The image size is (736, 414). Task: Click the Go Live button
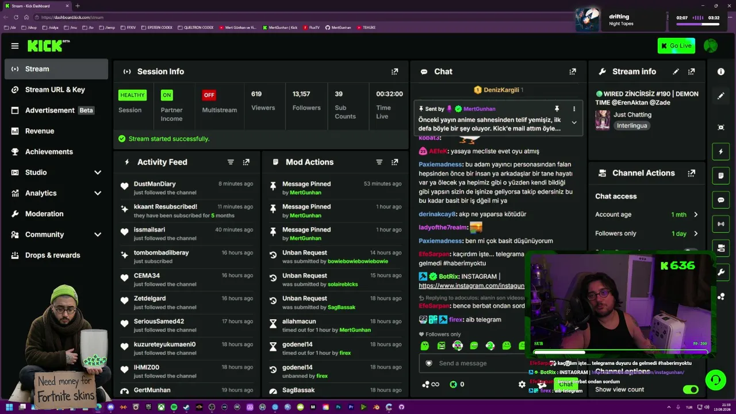pyautogui.click(x=676, y=46)
